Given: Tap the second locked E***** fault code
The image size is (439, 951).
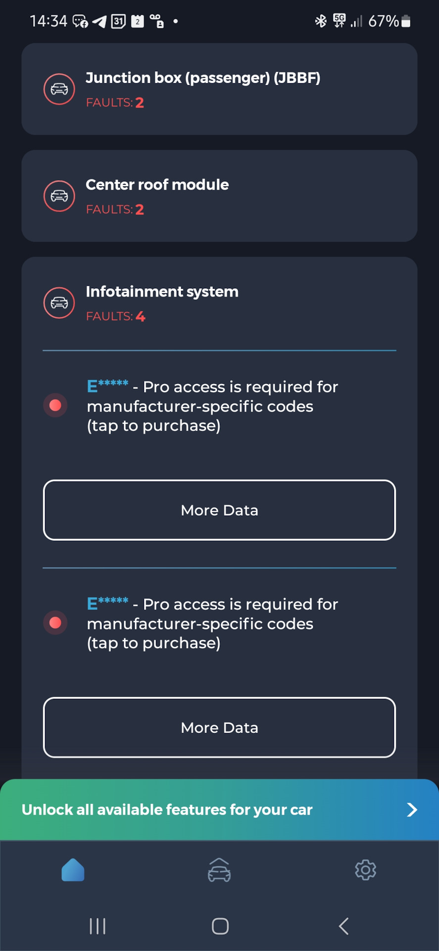Looking at the screenshot, I should (x=212, y=624).
